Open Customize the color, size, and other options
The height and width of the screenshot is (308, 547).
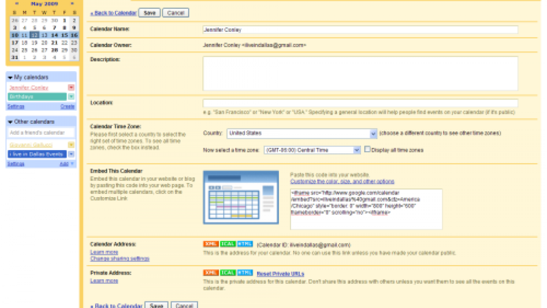coord(342,182)
